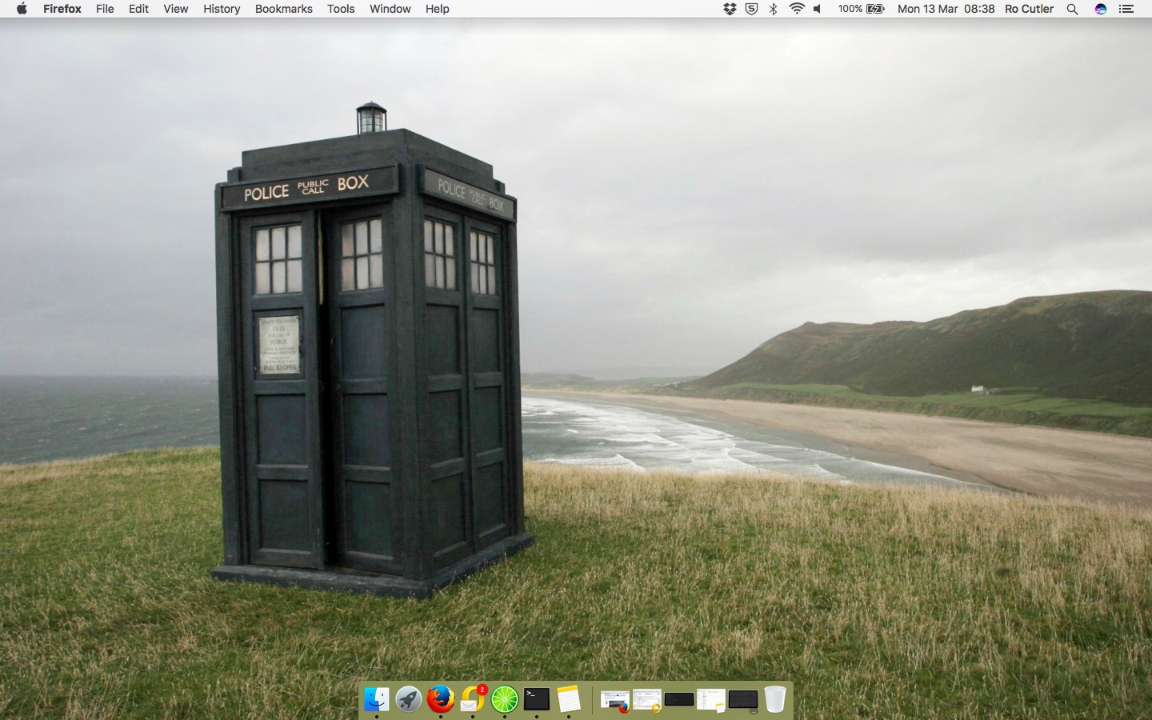Restore minimized Firefox window thumbnail in Dock
This screenshot has width=1152, height=720.
pyautogui.click(x=615, y=701)
